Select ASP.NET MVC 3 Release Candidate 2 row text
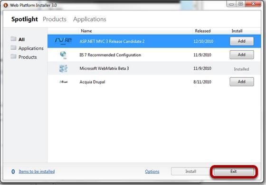The height and width of the screenshot is (185, 266). (x=112, y=41)
